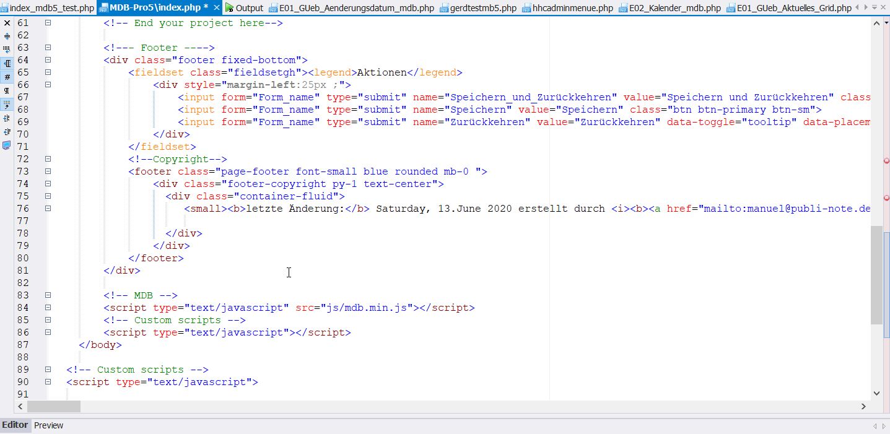Place the cursor on the 'js/mdb.min.js' text on line 84

pos(369,308)
